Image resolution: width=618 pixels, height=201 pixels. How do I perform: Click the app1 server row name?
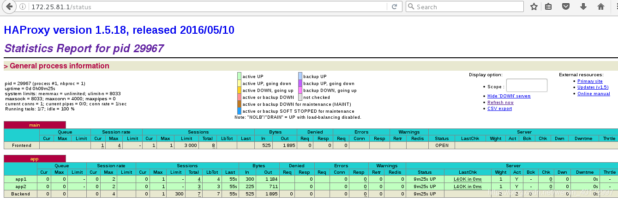pos(20,178)
